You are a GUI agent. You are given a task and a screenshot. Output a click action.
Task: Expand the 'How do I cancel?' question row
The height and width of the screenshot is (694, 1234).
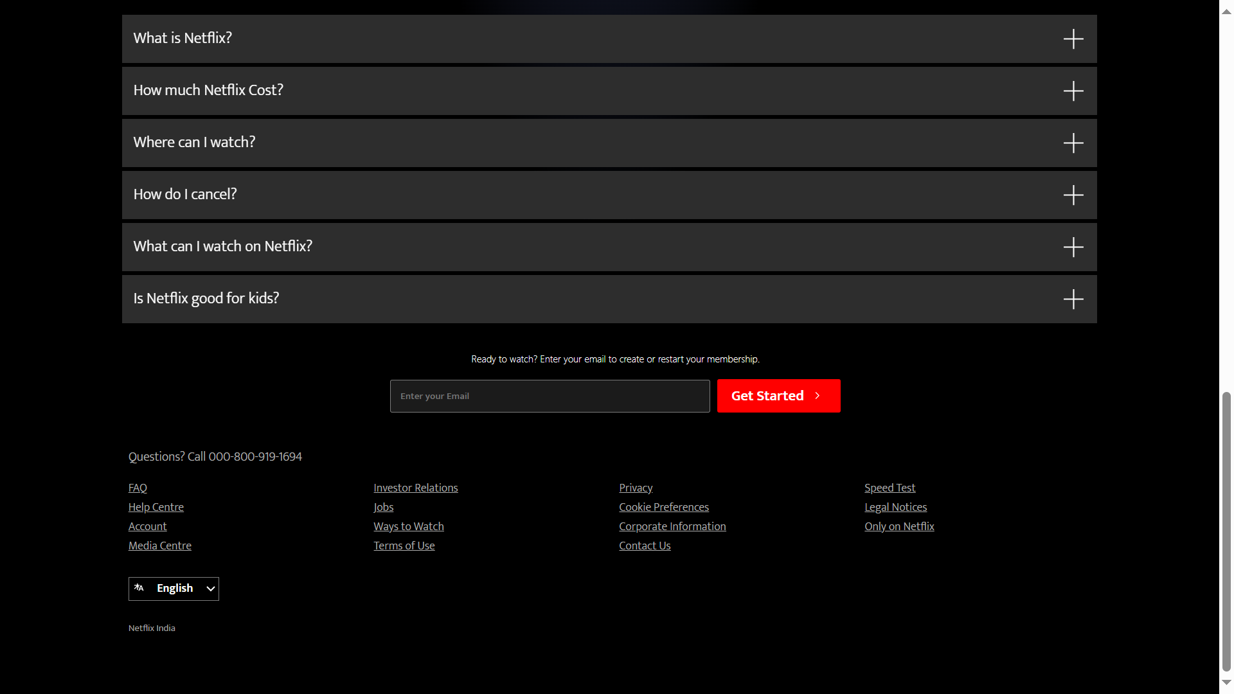[578, 195]
